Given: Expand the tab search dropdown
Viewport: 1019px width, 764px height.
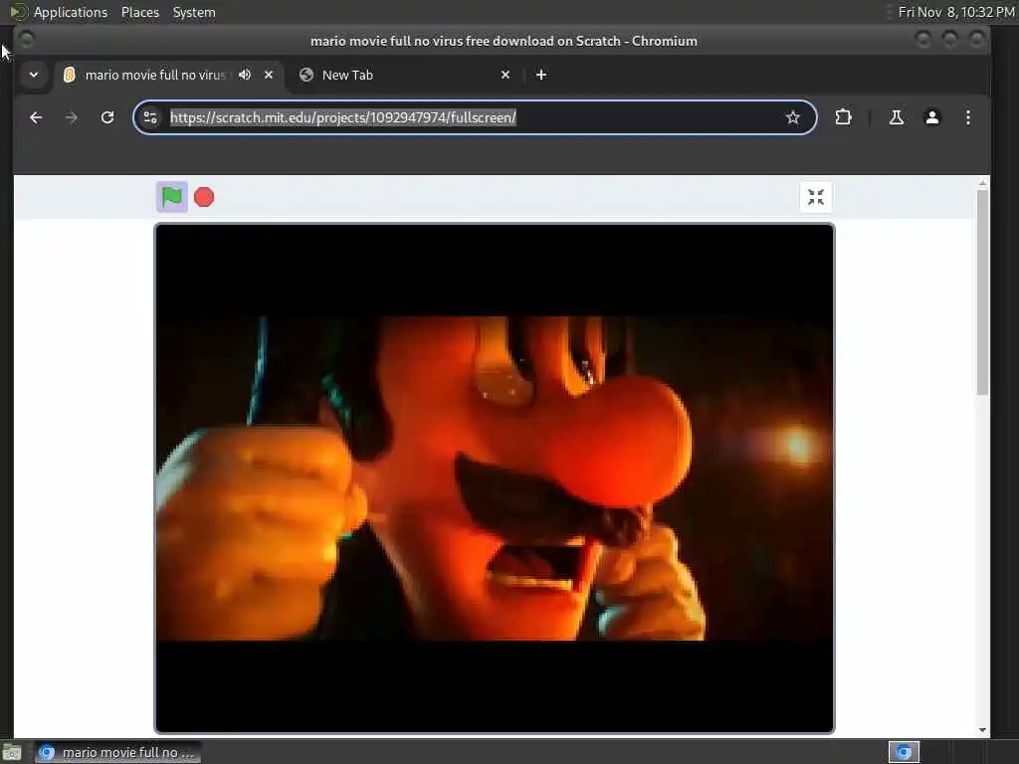Looking at the screenshot, I should coord(34,75).
